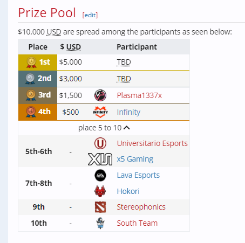The width and height of the screenshot is (245, 243).
Task: Click the chevron next to place 5 to 10
Action: tap(127, 128)
